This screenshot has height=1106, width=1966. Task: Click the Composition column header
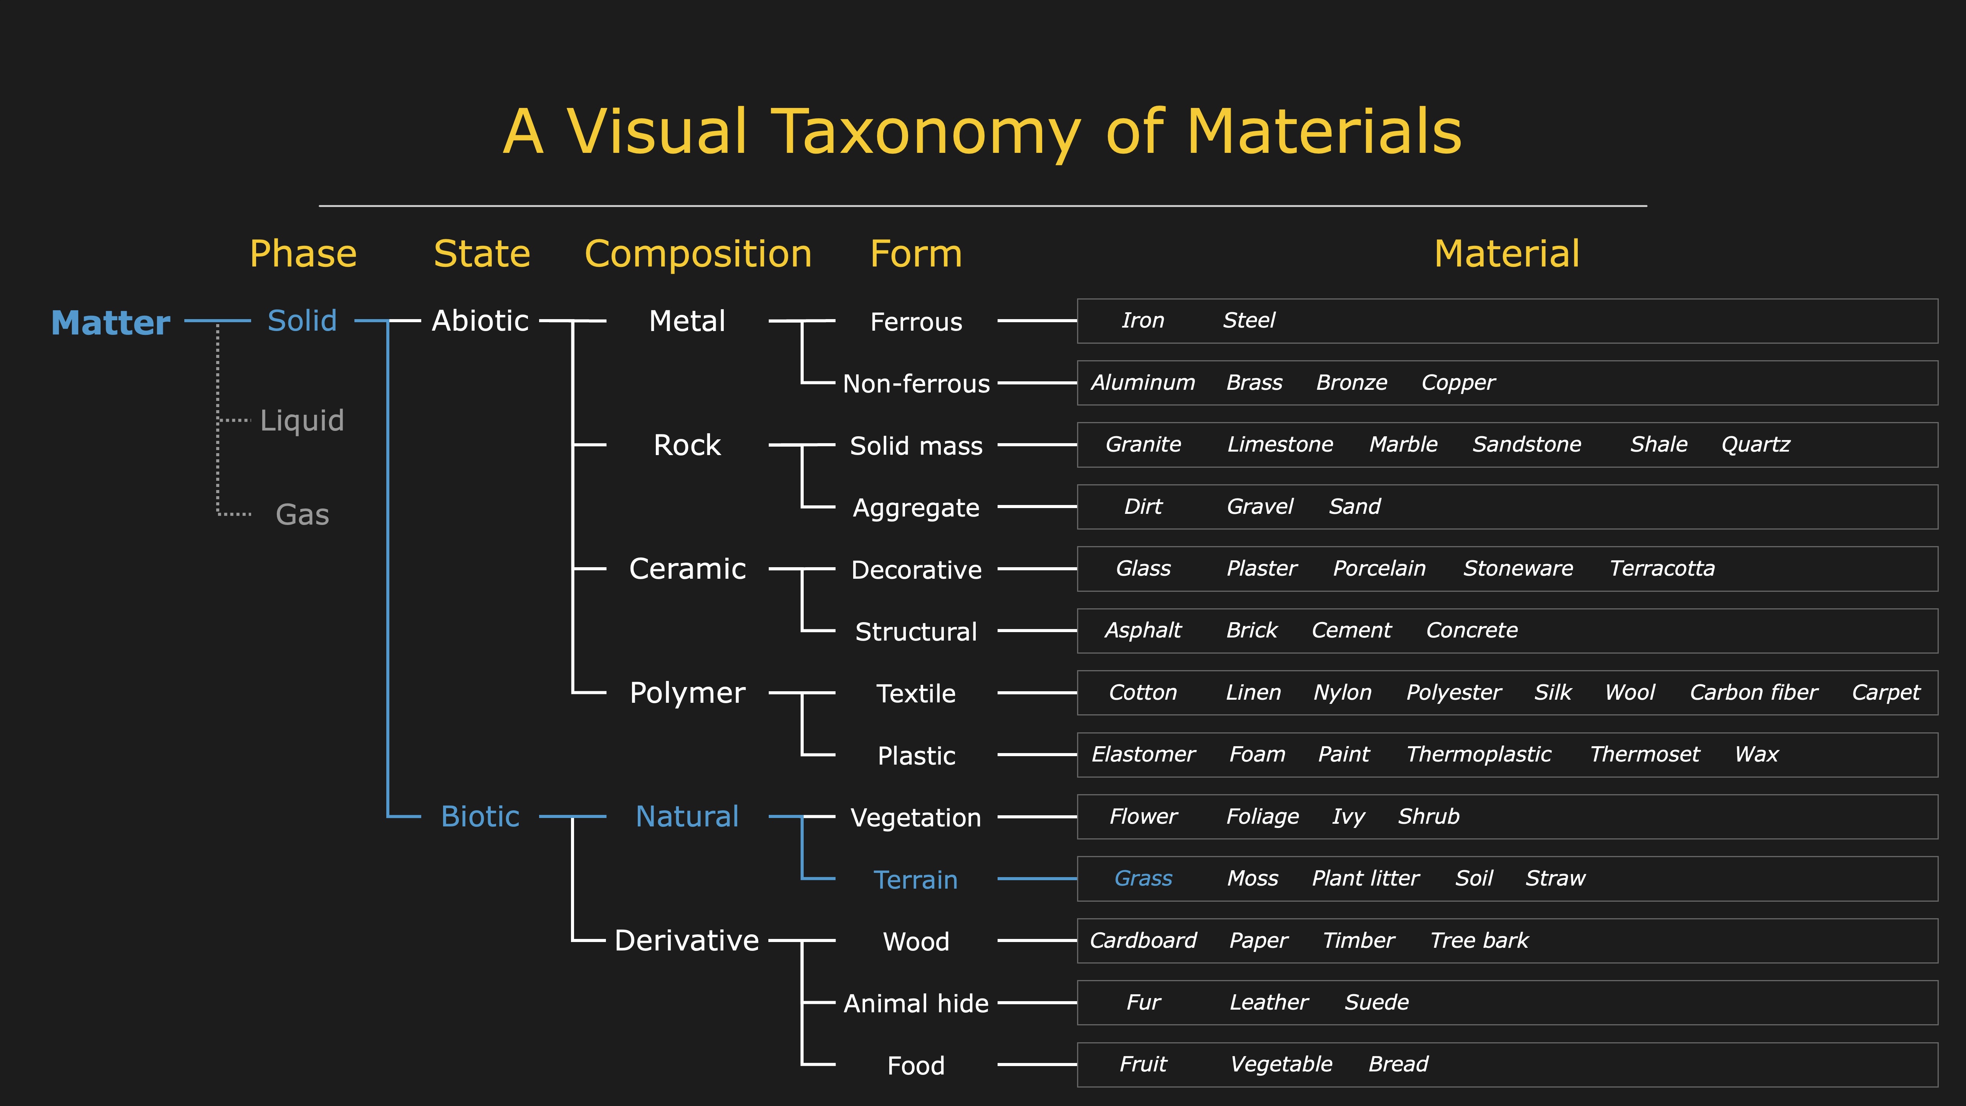coord(698,253)
